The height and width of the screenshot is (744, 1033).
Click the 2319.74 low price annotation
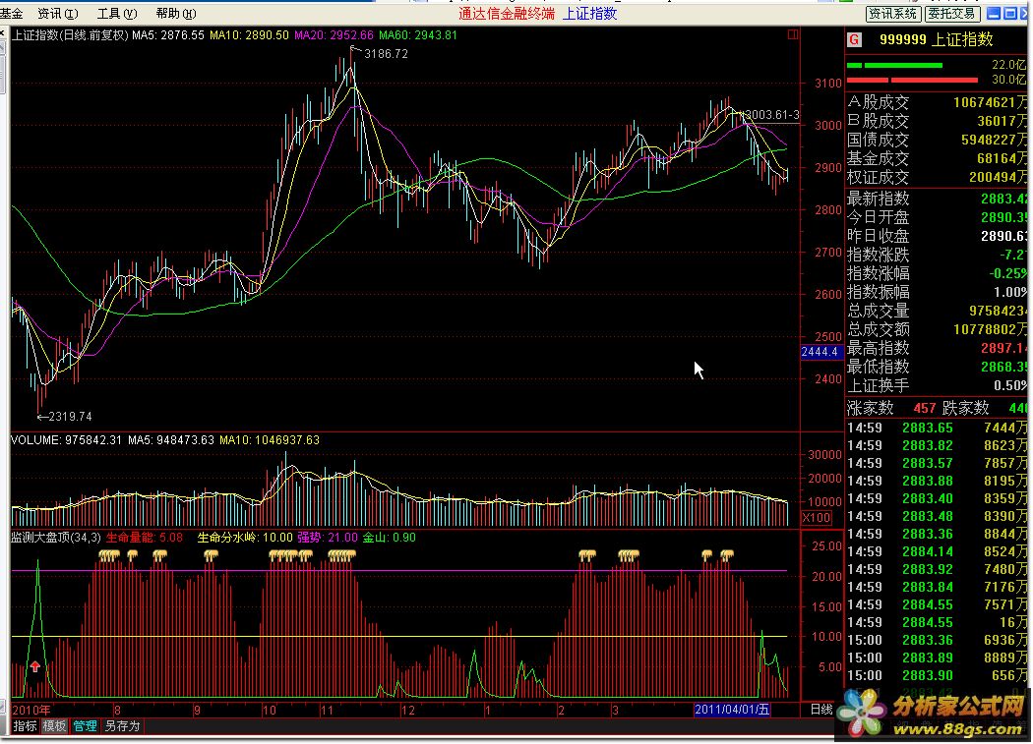[70, 416]
